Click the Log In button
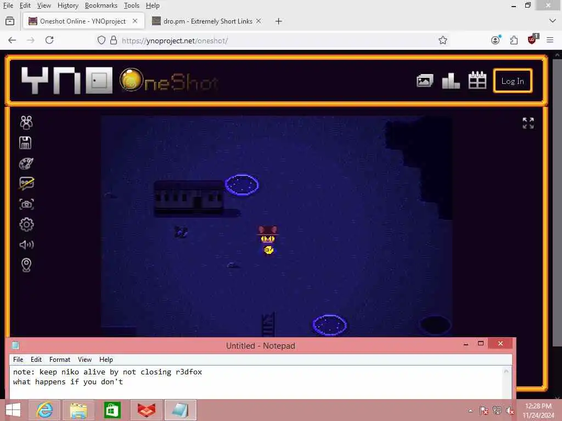 [x=513, y=81]
